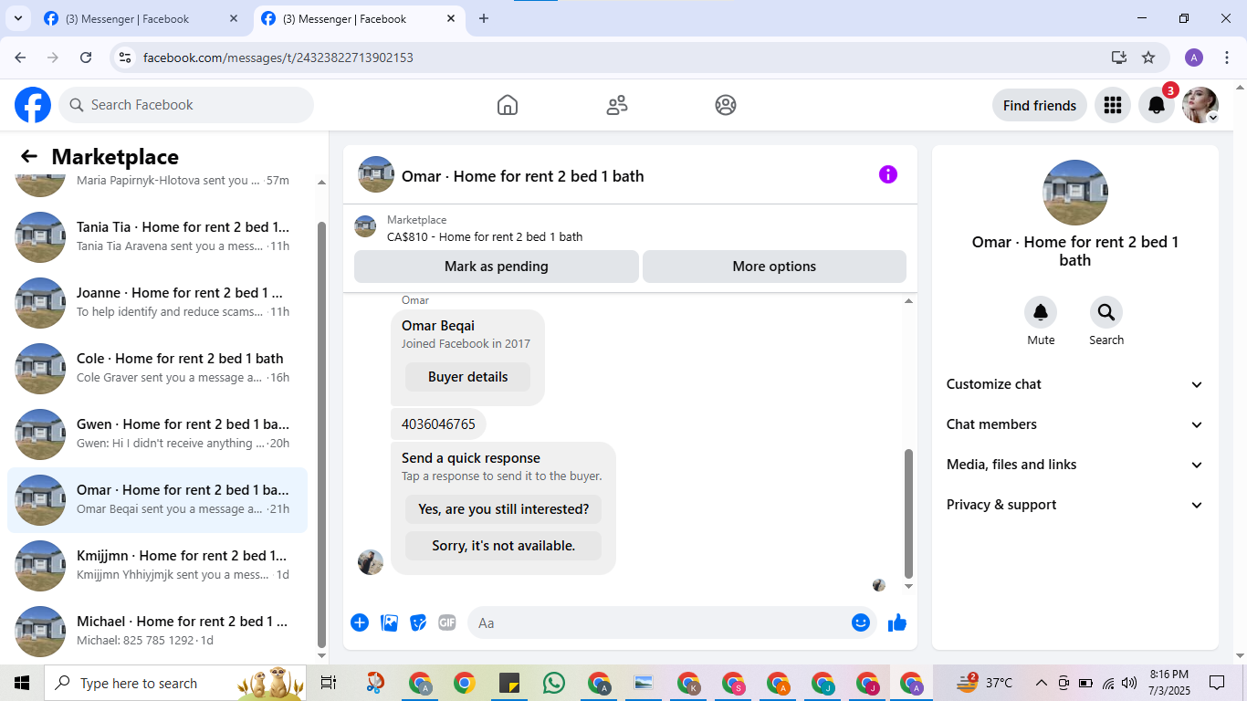Expand Media, files and links section

(x=1075, y=465)
